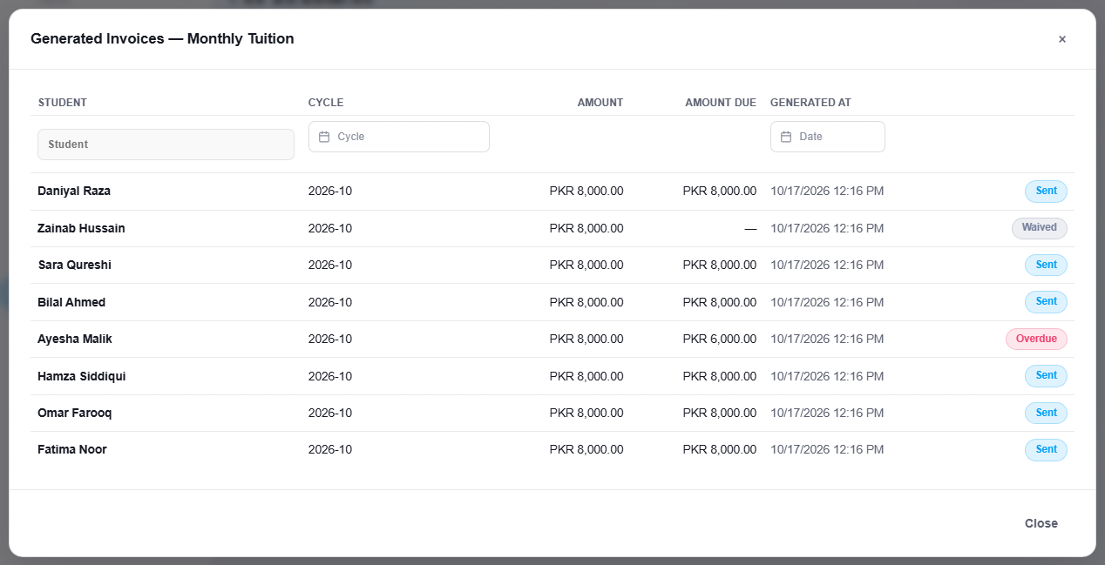Click the Sent badge for Omar Farooq
Image resolution: width=1105 pixels, height=565 pixels.
pos(1046,413)
